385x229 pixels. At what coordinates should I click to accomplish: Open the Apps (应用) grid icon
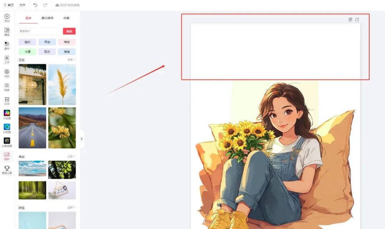7,99
